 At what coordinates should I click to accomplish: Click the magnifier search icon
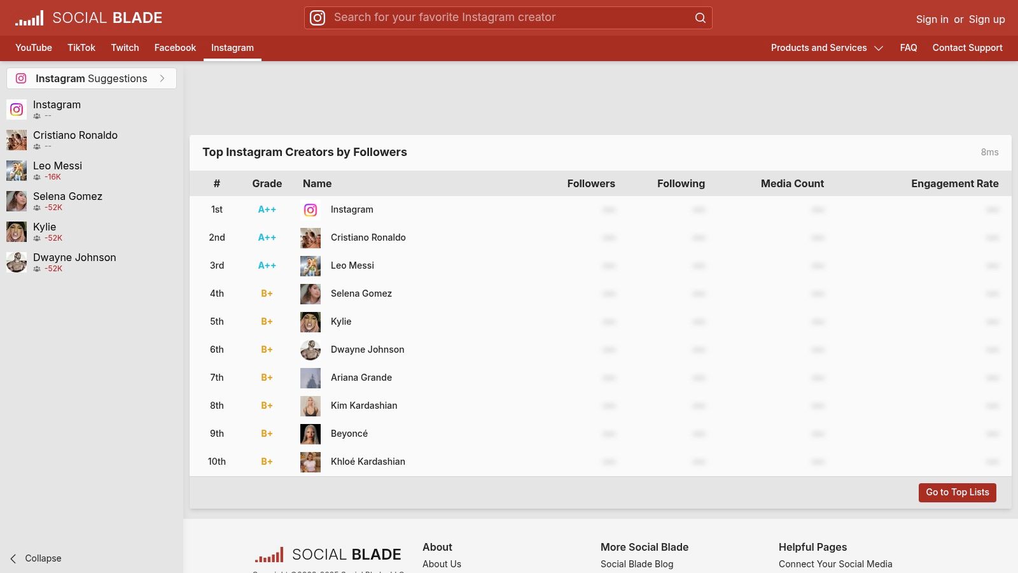tap(700, 18)
